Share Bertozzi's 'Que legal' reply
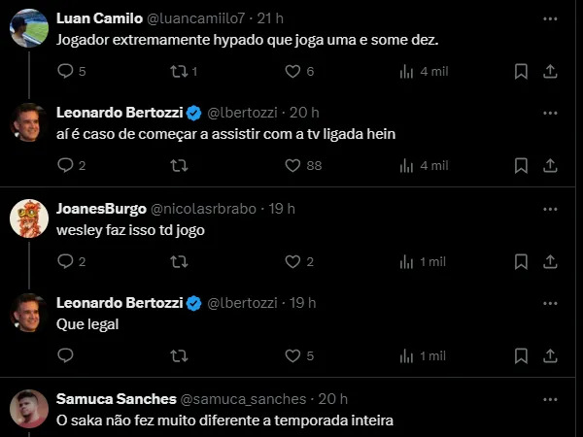 point(549,356)
